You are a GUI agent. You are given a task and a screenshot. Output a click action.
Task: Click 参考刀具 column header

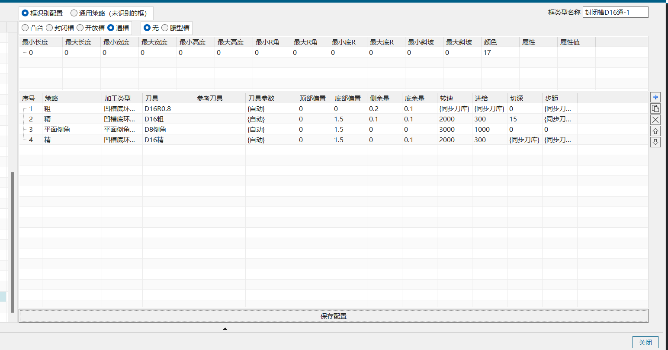[220, 98]
